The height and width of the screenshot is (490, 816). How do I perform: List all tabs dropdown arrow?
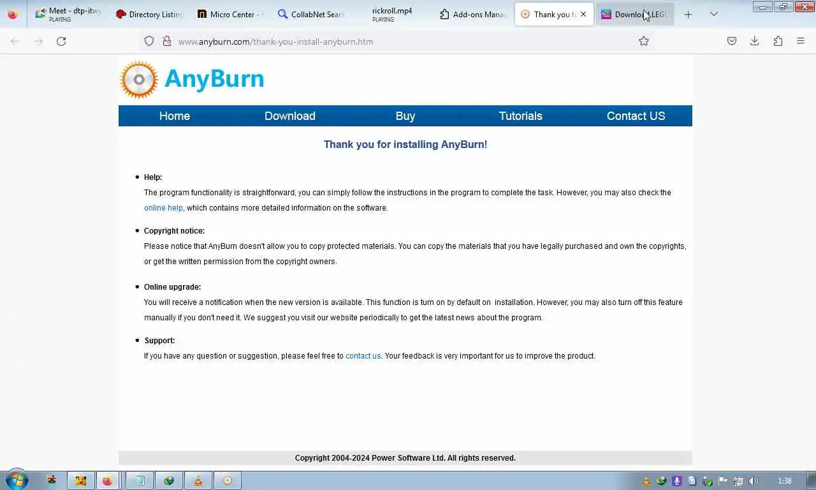[x=714, y=14]
